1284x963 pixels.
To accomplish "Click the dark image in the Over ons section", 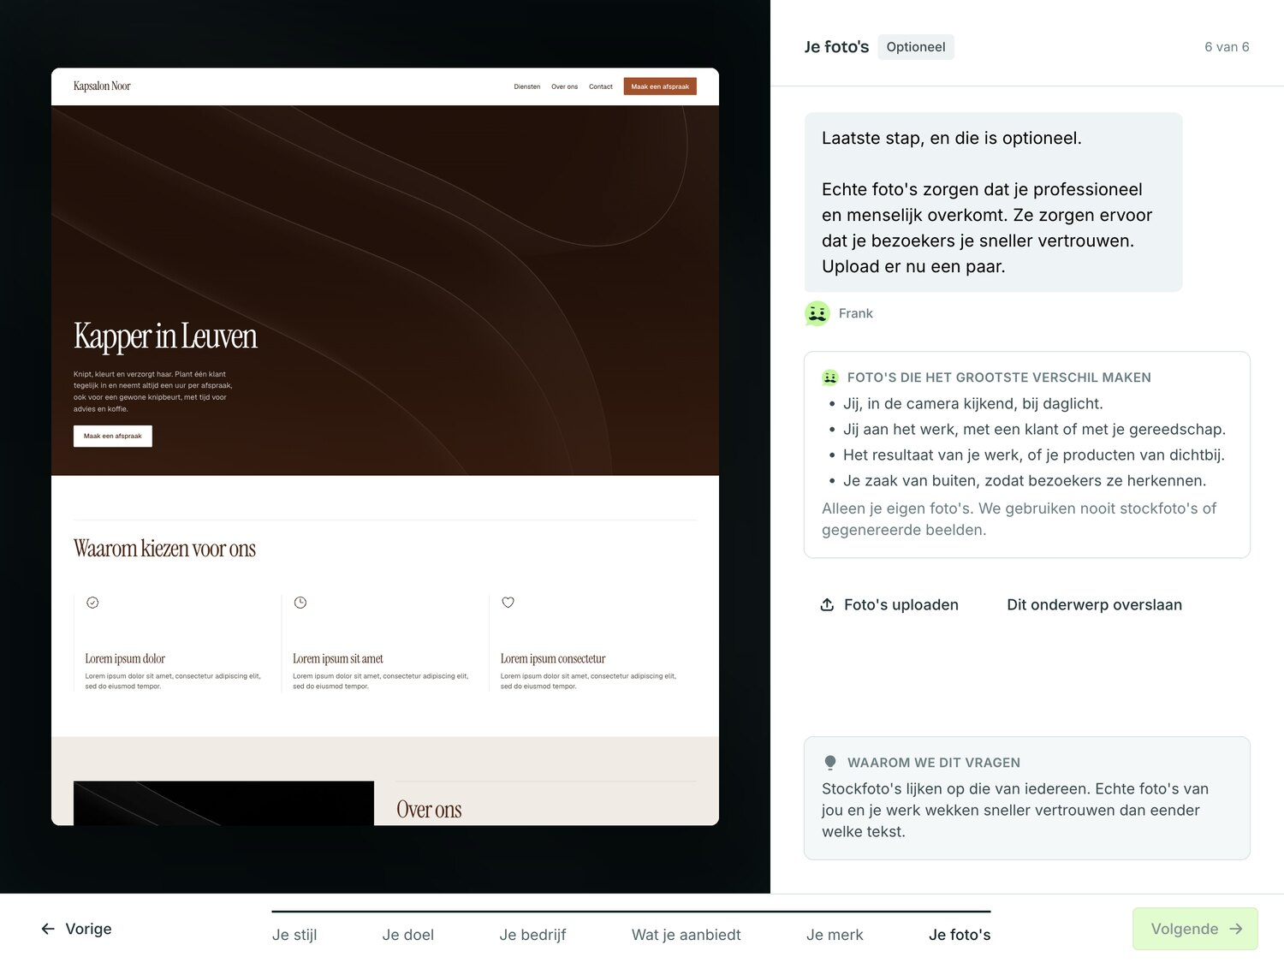I will (x=223, y=803).
